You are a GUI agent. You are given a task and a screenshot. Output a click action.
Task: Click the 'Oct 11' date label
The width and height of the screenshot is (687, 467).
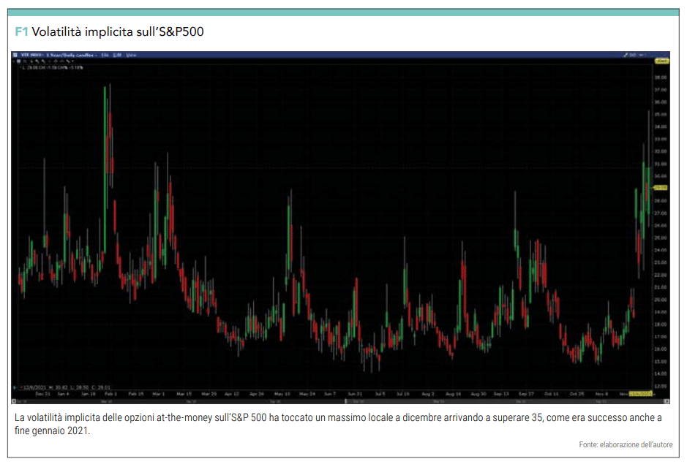coord(551,394)
